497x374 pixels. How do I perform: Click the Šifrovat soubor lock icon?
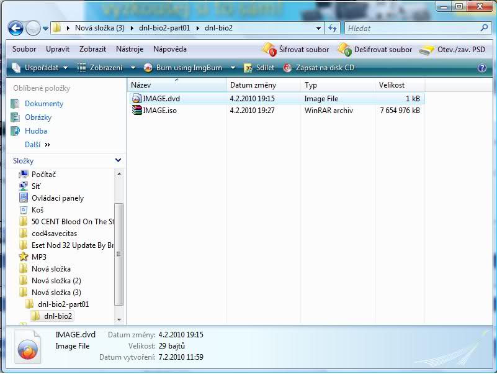tap(269, 50)
